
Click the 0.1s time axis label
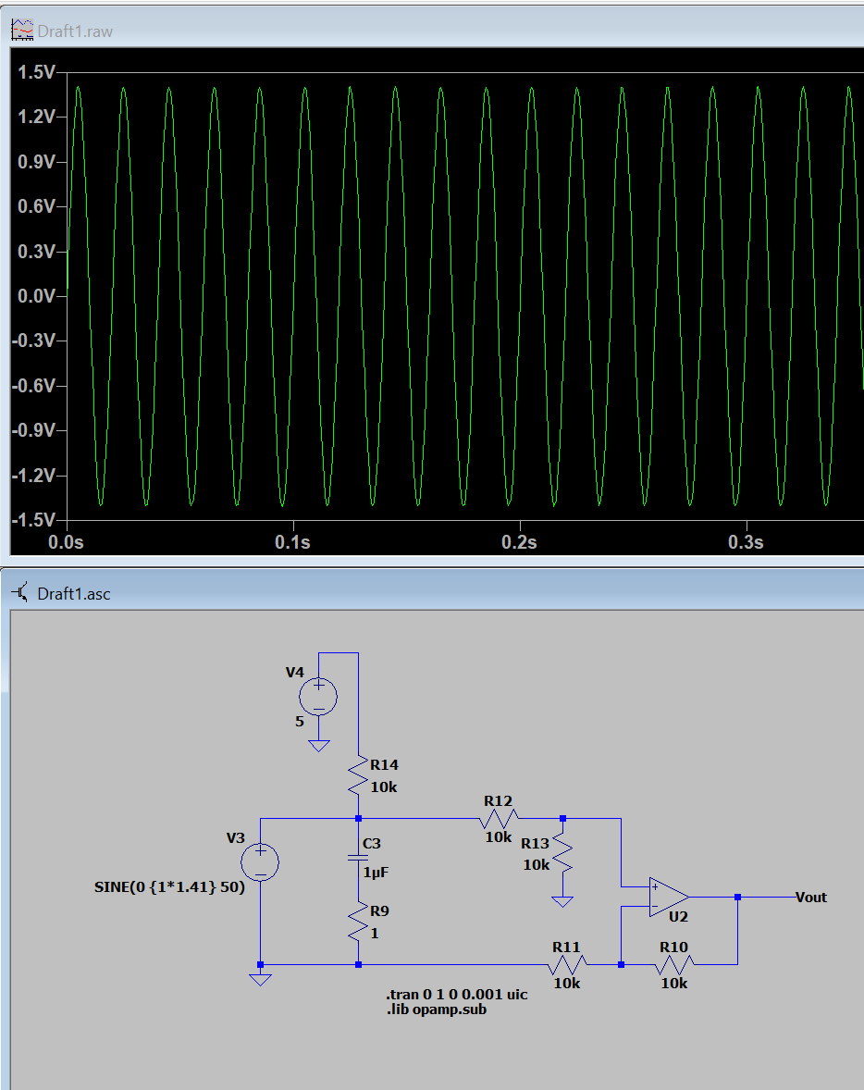coord(292,542)
